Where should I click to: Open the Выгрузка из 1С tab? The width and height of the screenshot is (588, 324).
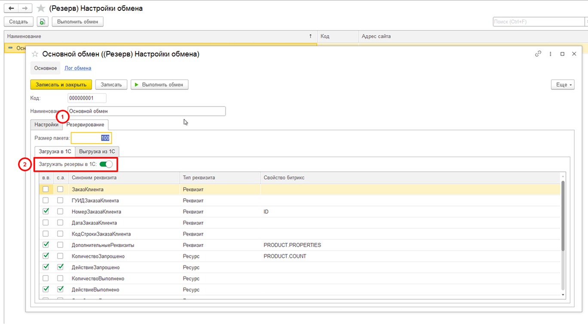[97, 151]
